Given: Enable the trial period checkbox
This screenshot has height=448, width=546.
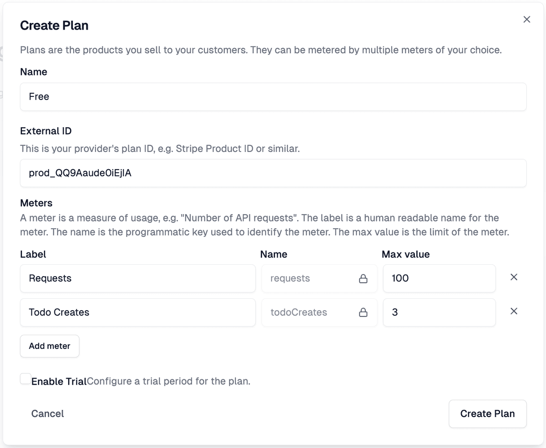Looking at the screenshot, I should tap(25, 378).
